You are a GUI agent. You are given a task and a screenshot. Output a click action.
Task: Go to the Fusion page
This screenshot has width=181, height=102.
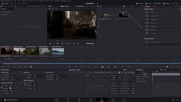click(x=90, y=100)
